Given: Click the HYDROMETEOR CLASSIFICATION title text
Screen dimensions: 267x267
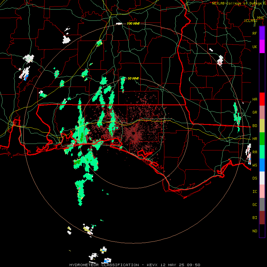Looking at the screenshot, I should [104, 265].
